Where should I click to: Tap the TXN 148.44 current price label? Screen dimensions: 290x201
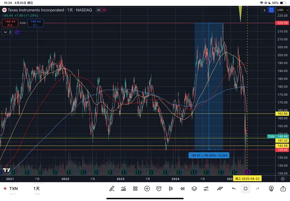point(278,136)
